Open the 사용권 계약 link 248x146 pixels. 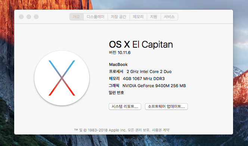pos(161,130)
